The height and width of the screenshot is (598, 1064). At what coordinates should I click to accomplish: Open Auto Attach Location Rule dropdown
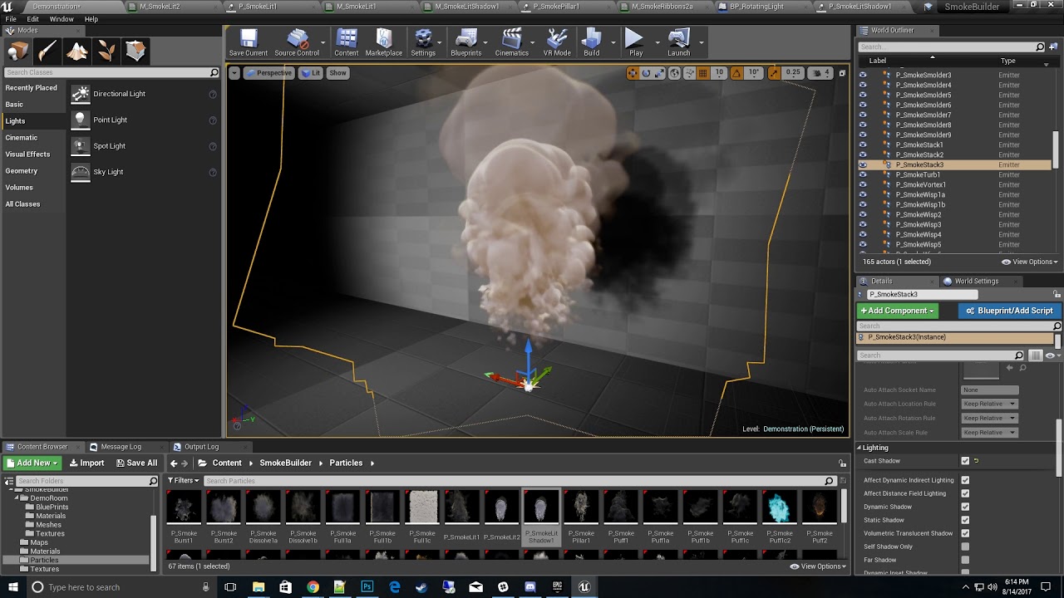point(990,404)
